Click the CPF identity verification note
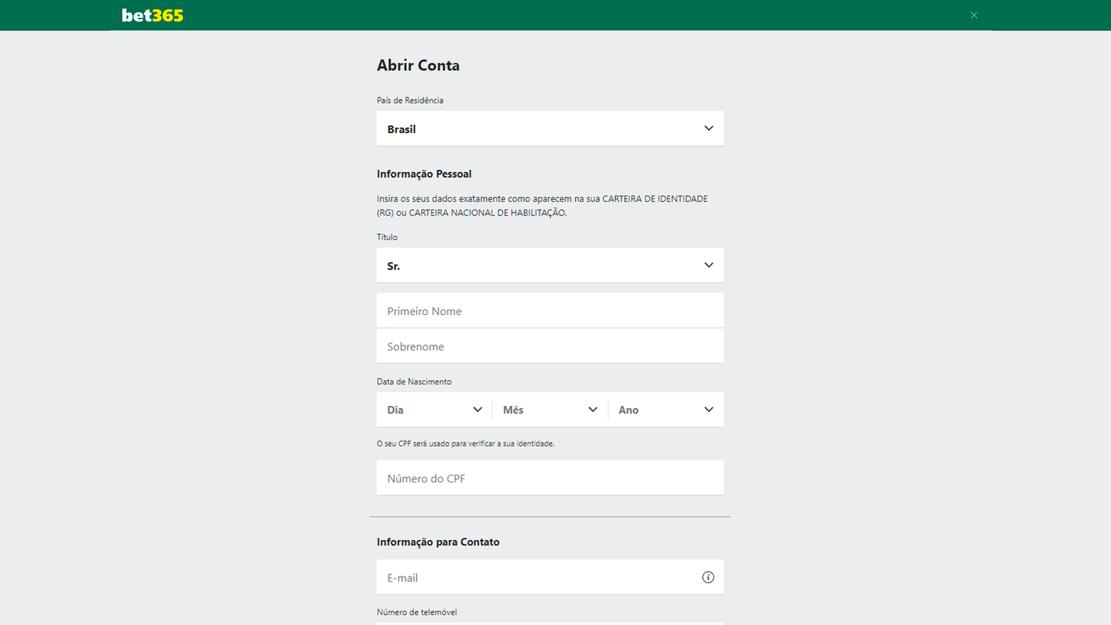 pyautogui.click(x=465, y=444)
